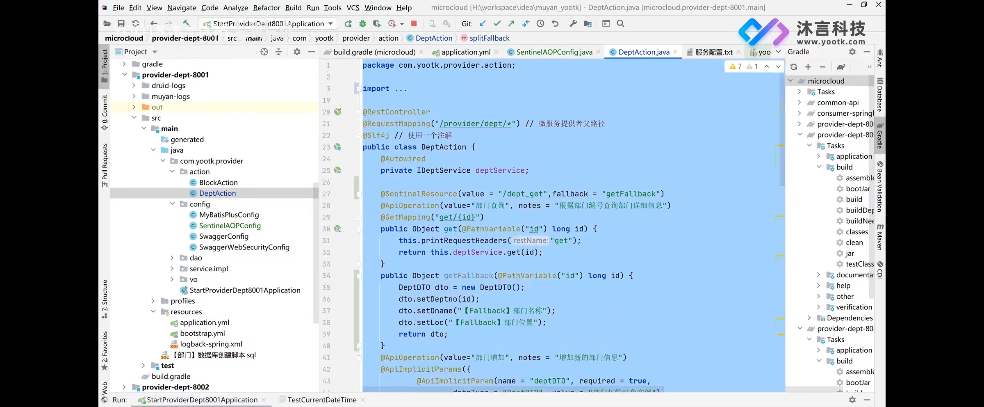This screenshot has width=984, height=407.
Task: Toggle the Pull Requests tool window button
Action: pyautogui.click(x=105, y=165)
